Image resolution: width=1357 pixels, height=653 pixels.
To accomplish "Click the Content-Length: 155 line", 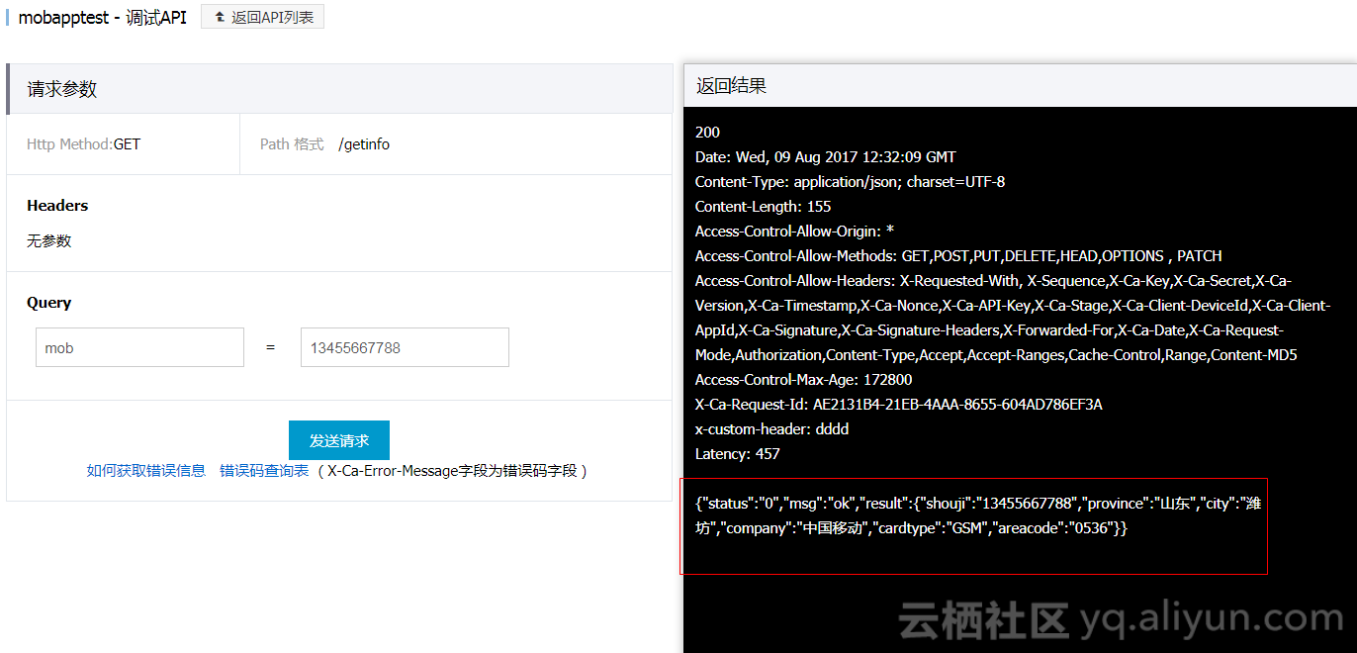I will click(x=763, y=207).
